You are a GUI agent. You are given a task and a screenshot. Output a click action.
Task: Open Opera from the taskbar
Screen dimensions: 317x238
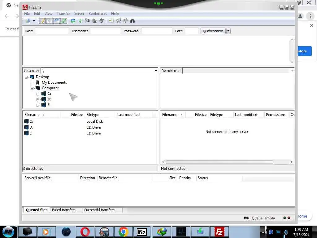[85, 232]
